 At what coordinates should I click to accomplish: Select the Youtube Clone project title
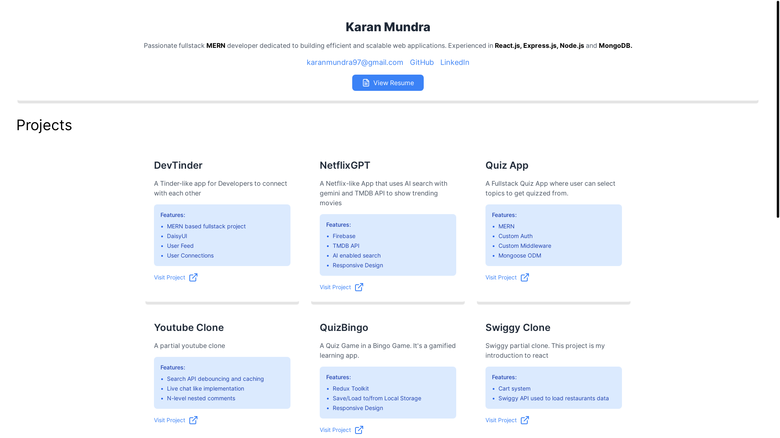tap(189, 328)
